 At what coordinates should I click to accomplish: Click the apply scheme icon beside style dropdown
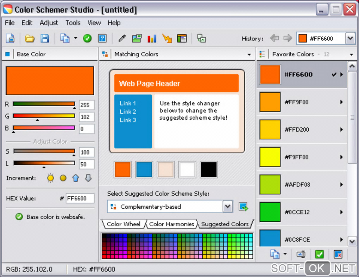tap(243, 207)
